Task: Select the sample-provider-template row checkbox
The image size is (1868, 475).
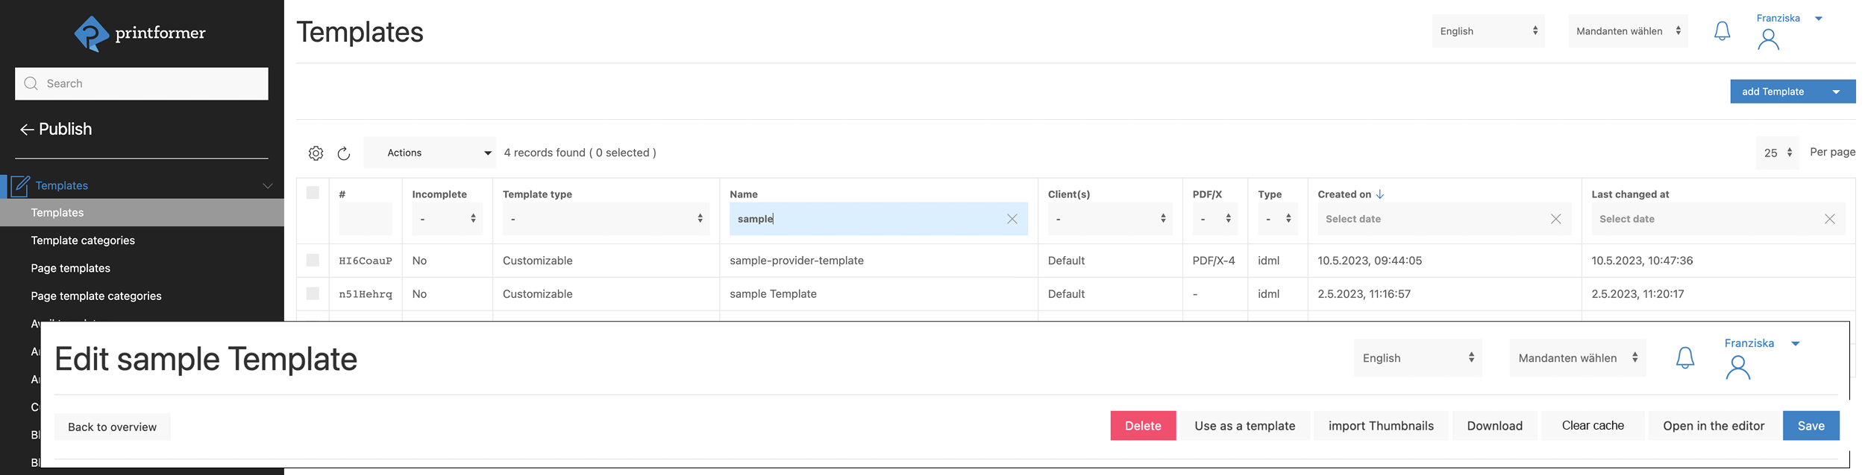Action: pos(313,261)
